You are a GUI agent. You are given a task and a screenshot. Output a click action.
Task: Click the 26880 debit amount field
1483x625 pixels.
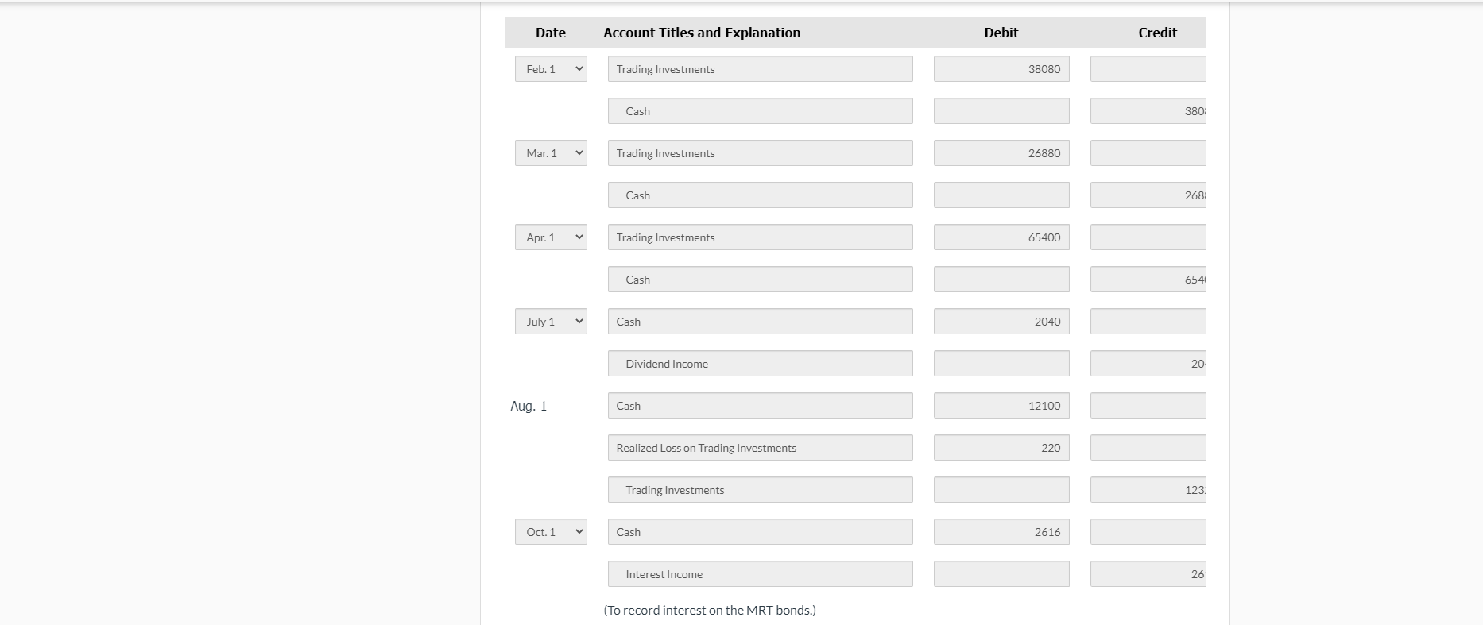1001,152
